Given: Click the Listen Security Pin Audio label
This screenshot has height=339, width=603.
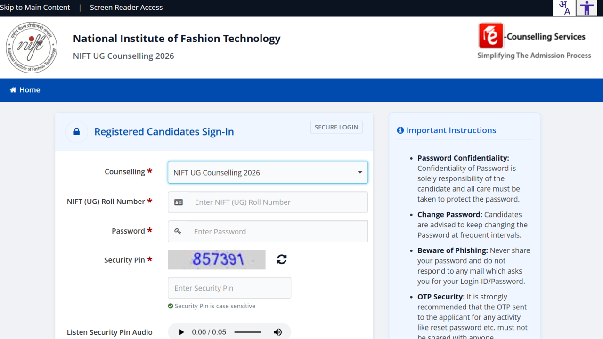Looking at the screenshot, I should click(x=109, y=332).
